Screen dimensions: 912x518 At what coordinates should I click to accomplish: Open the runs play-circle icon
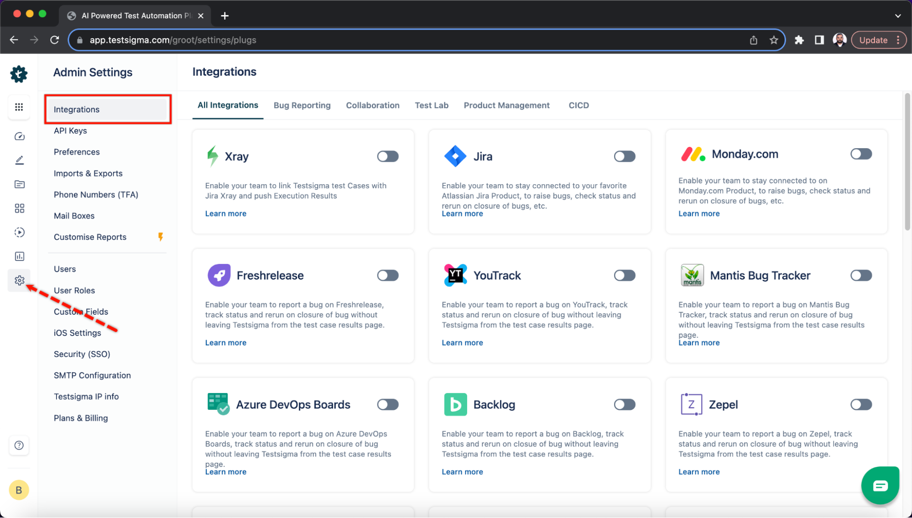(19, 233)
